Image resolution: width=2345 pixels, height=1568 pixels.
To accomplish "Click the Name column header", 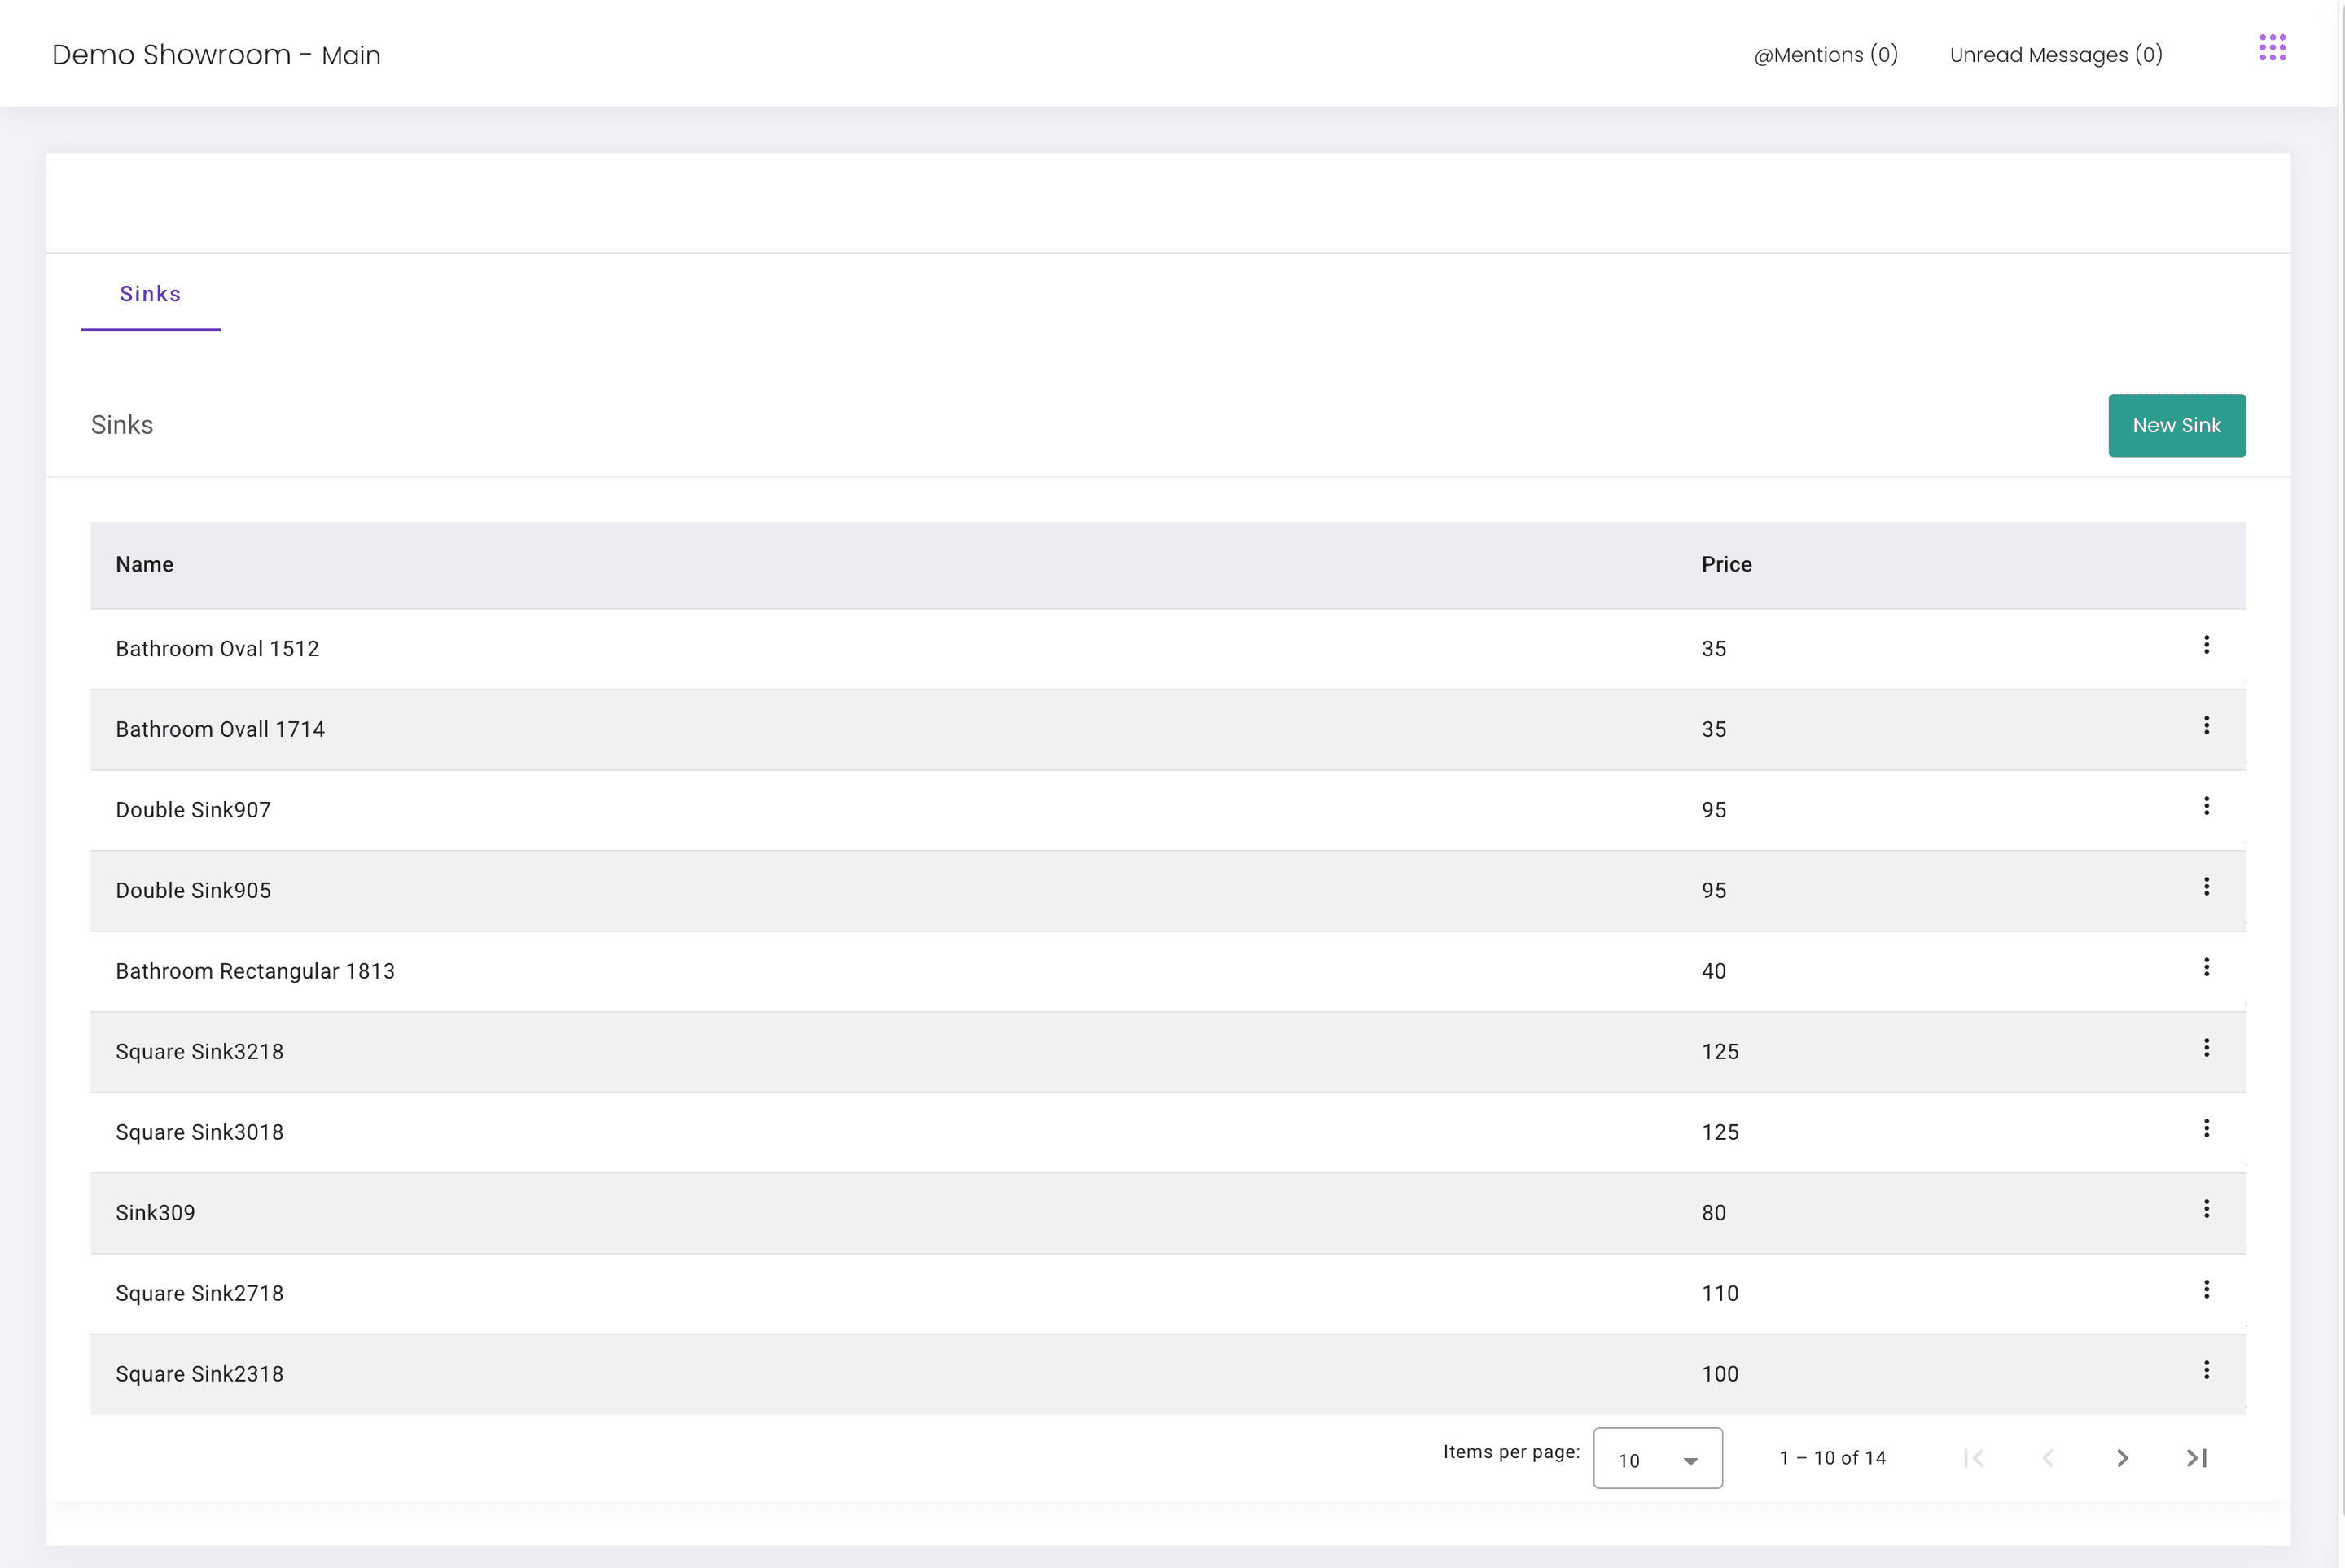I will [145, 565].
